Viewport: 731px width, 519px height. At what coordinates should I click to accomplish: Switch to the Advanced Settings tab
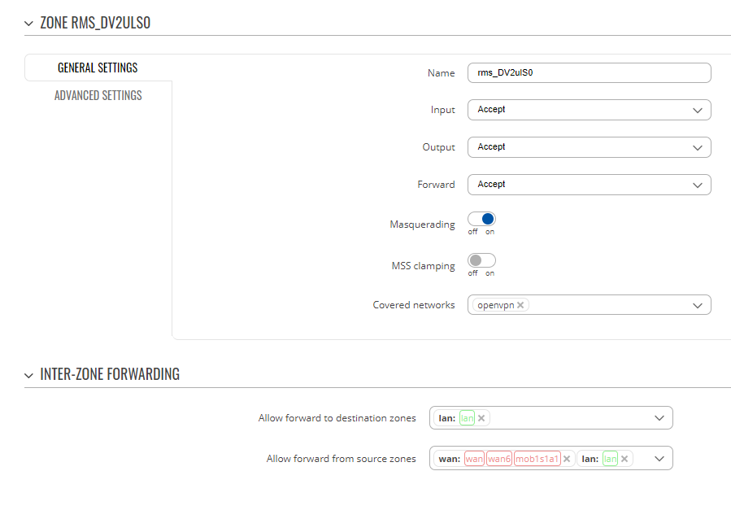[98, 96]
